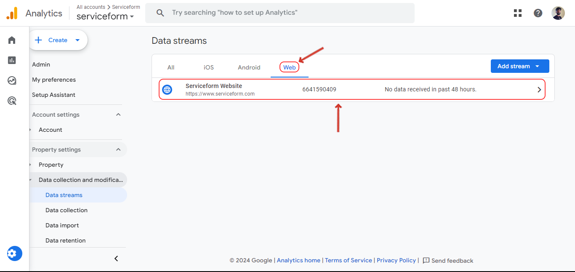575x272 pixels.
Task: Click the Send feedback icon
Action: 426,260
